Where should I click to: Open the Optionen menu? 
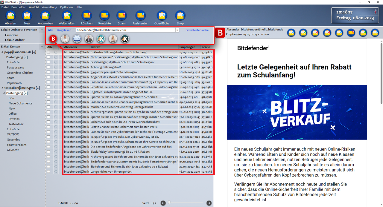(x=66, y=7)
